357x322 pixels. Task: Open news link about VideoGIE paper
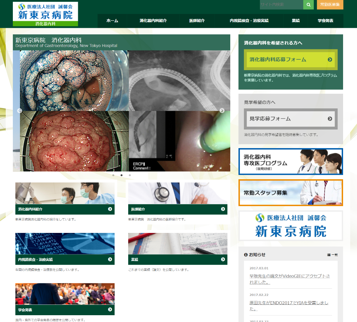(x=290, y=279)
